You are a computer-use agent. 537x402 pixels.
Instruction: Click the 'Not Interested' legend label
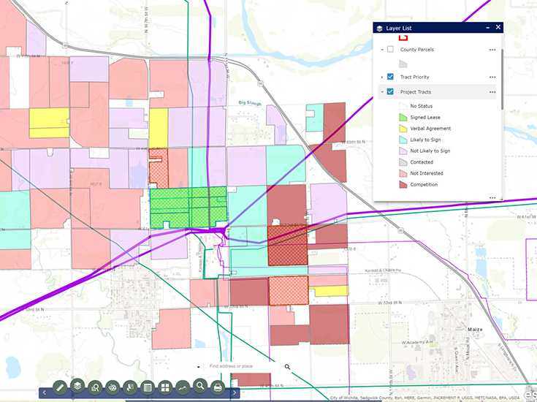(427, 173)
